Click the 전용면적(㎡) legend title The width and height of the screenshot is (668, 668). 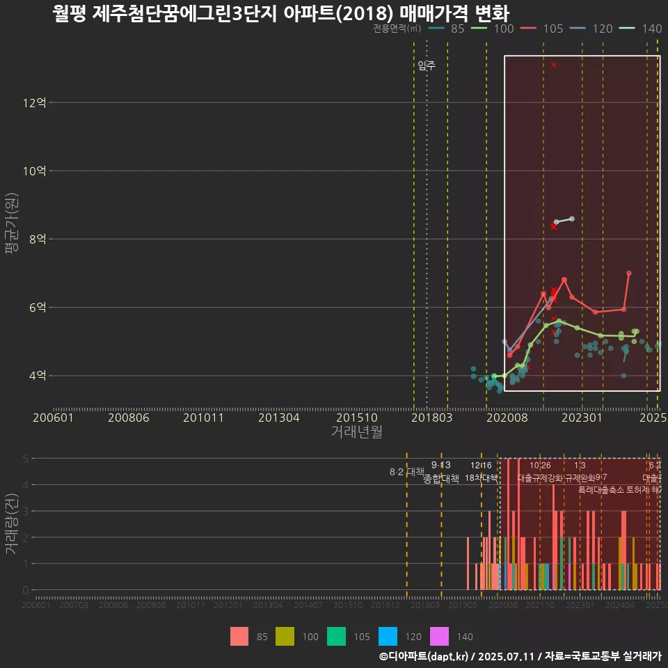397,28
